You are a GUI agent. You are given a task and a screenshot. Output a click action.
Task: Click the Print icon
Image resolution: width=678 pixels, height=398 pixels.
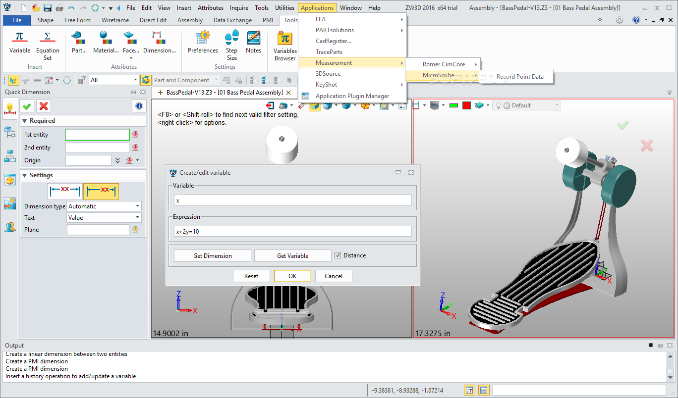[59, 8]
